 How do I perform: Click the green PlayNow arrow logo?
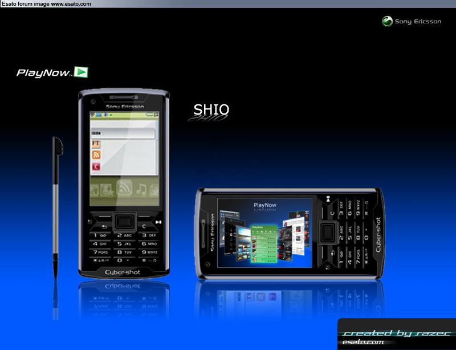click(82, 72)
